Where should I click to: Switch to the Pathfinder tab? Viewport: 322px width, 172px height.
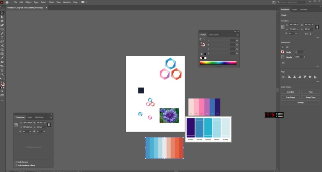(39, 117)
